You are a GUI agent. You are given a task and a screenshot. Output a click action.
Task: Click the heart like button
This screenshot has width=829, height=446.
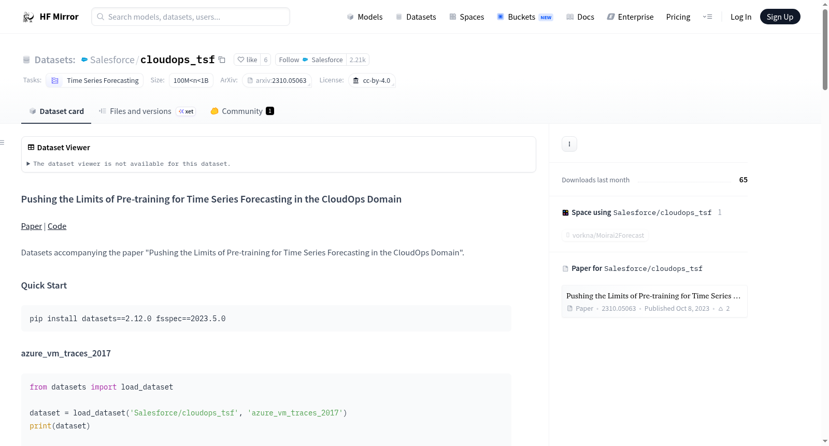[247, 60]
